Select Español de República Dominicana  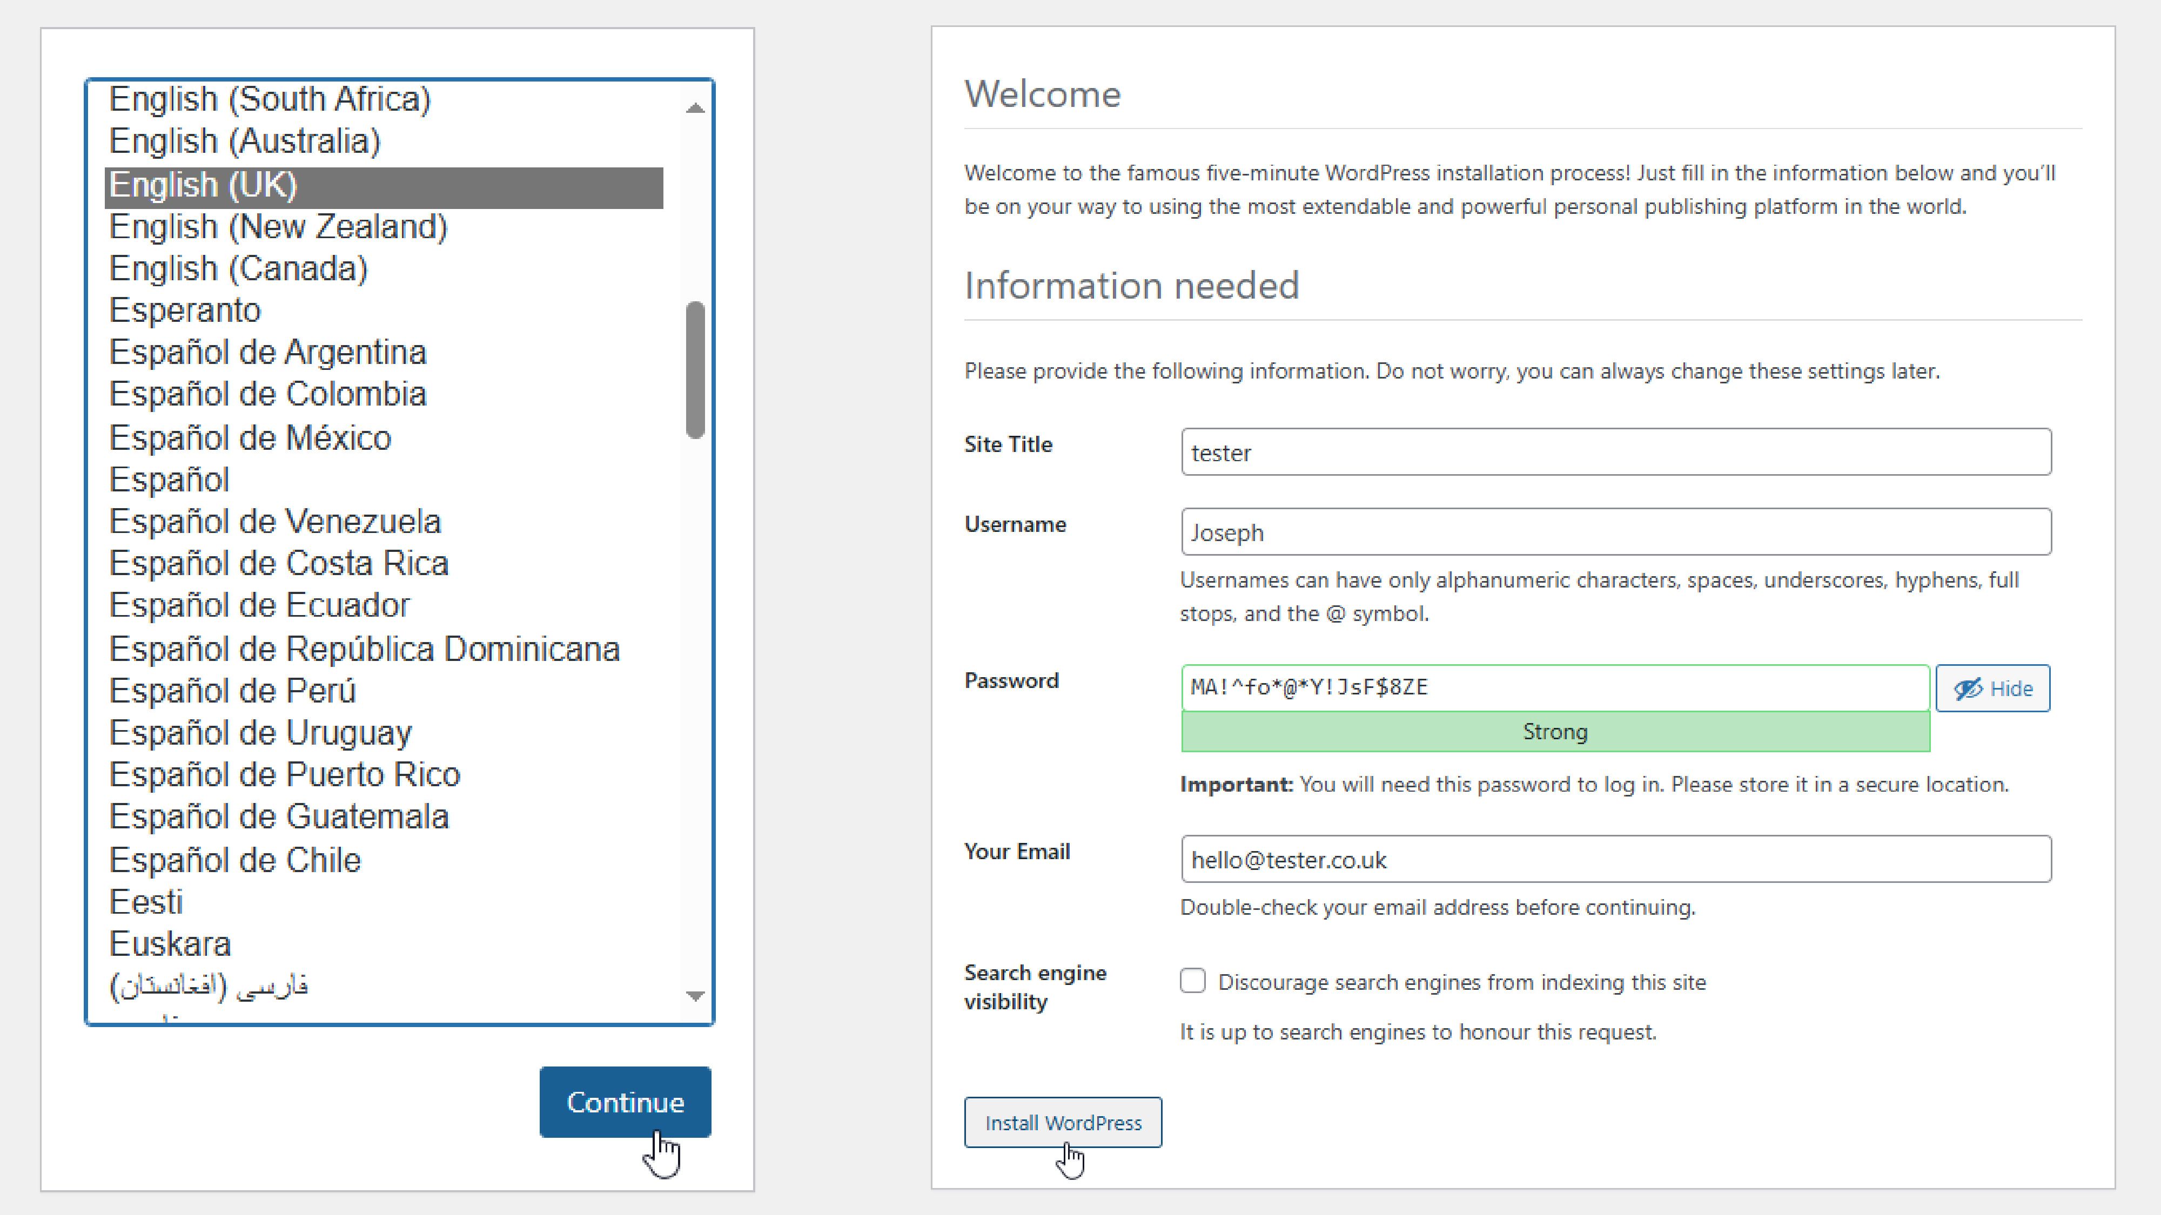(384, 650)
